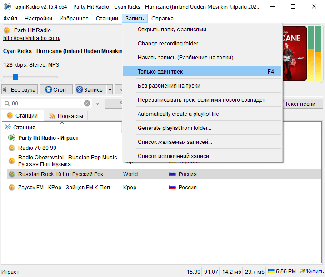
Task: Adjust the blue volume slider handle
Action: 15,77
